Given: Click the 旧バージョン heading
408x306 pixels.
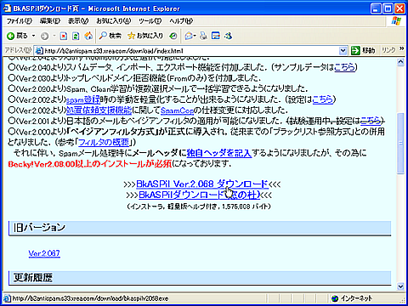Looking at the screenshot, I should (x=39, y=227).
